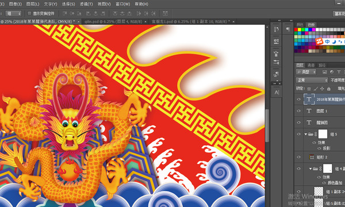Click the lock all padlock icon
Screen dimensions: 345x207
(328, 89)
